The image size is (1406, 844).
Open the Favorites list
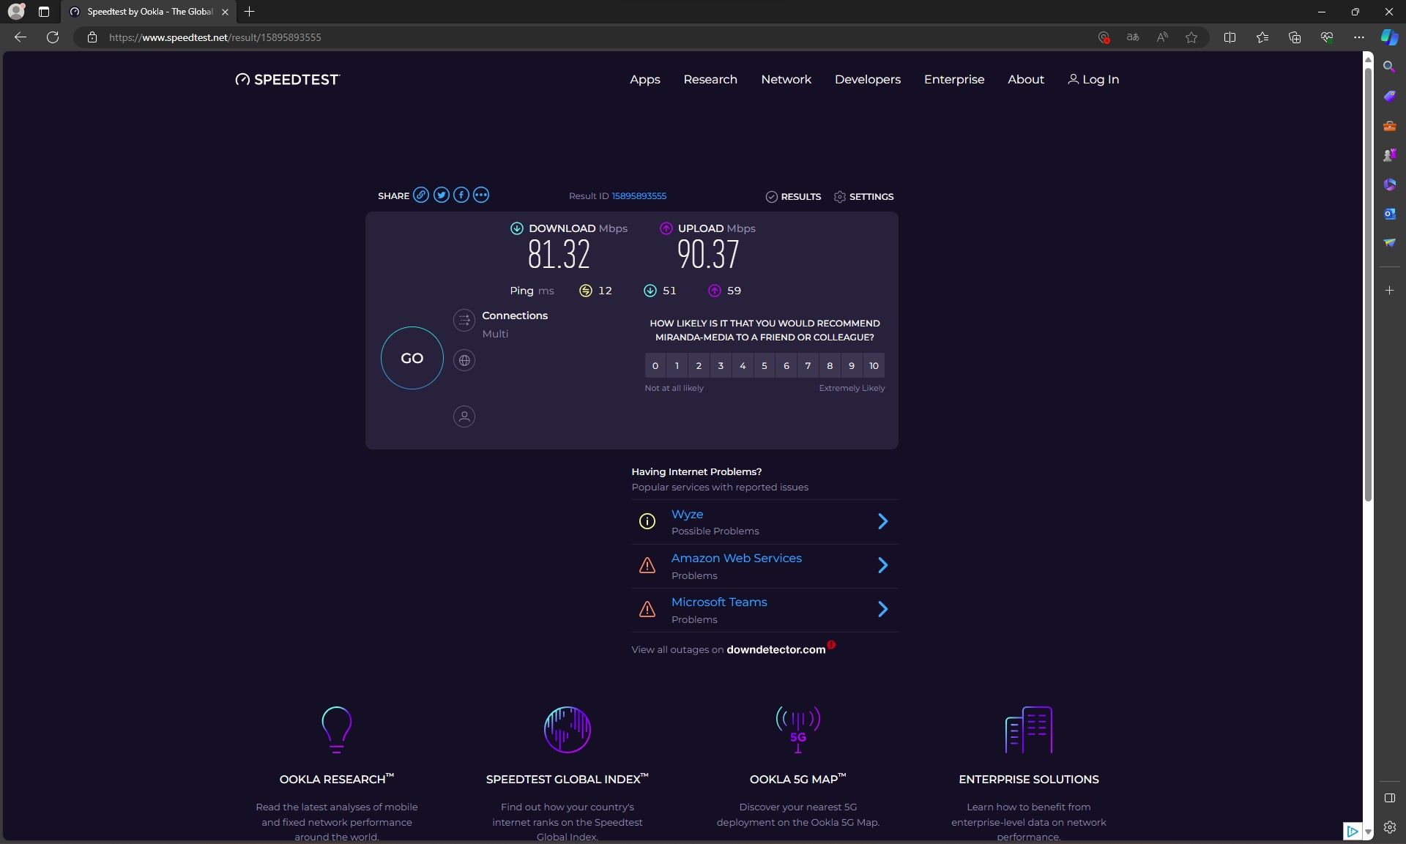[x=1262, y=37]
